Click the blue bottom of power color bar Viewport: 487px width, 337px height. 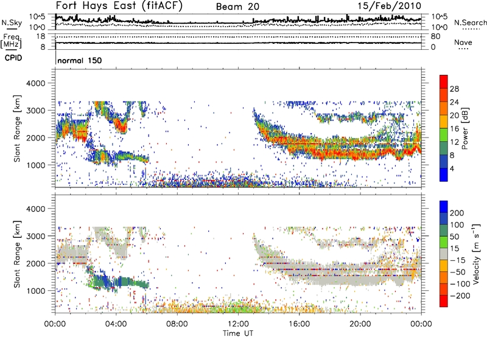pyautogui.click(x=444, y=175)
